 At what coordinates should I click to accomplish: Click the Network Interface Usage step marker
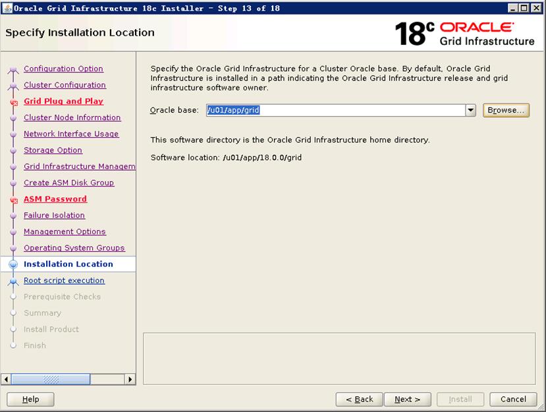[x=13, y=134]
